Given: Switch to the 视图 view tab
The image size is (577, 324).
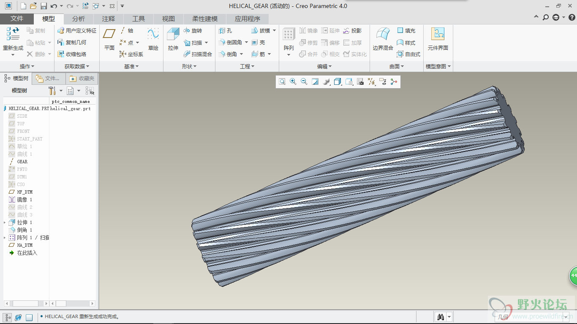Looking at the screenshot, I should [x=169, y=19].
